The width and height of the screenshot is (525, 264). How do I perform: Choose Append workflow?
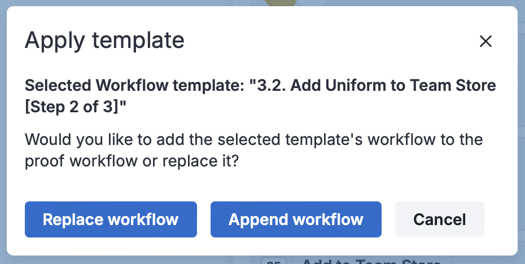click(296, 219)
